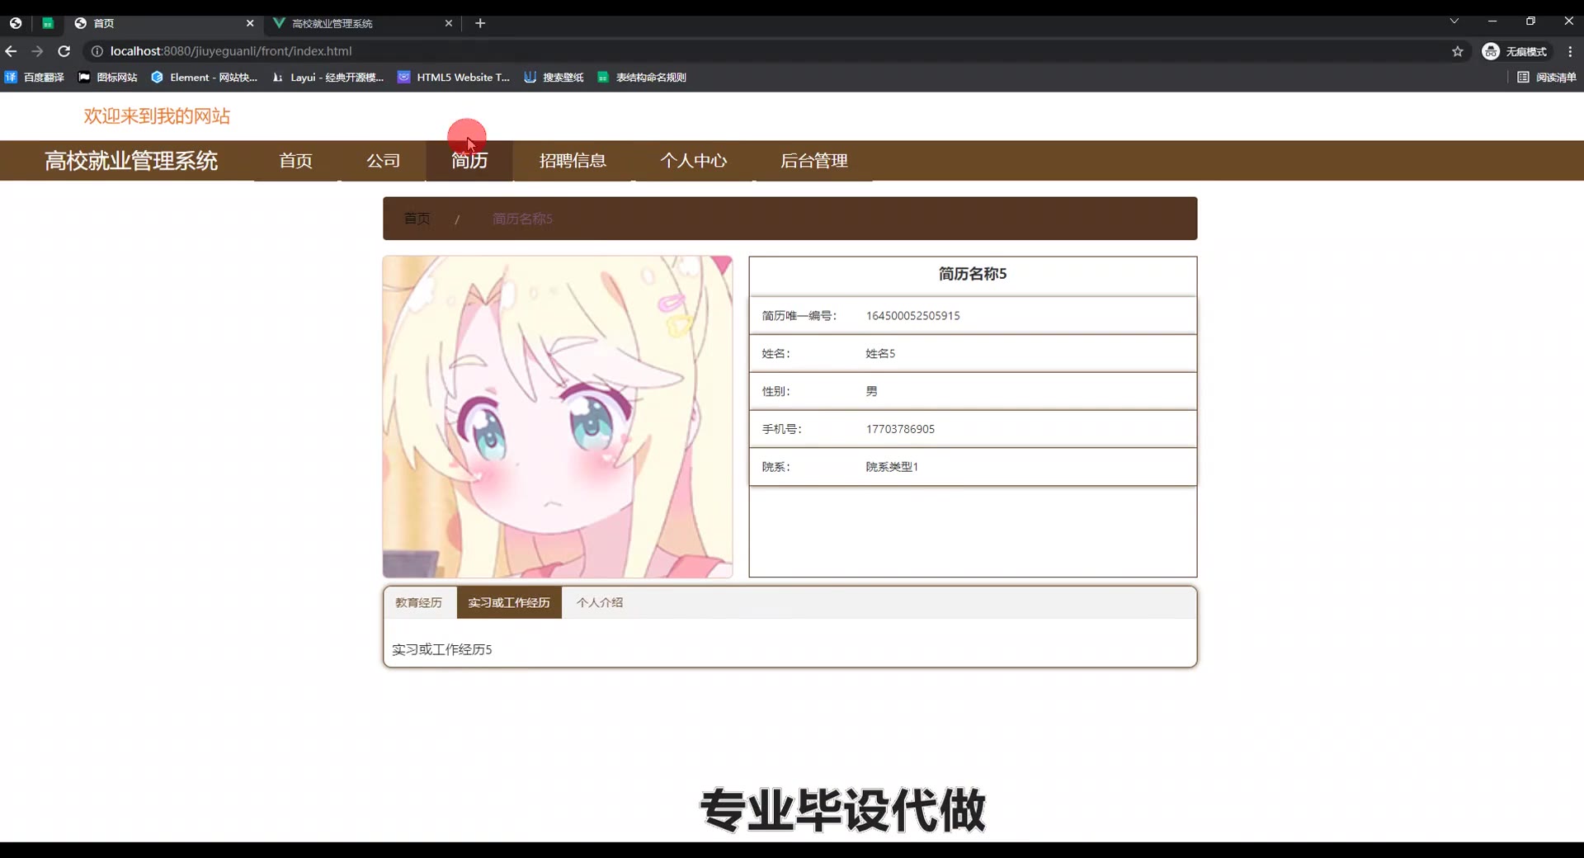Switch to the 个人介绍 tab

[x=600, y=603]
